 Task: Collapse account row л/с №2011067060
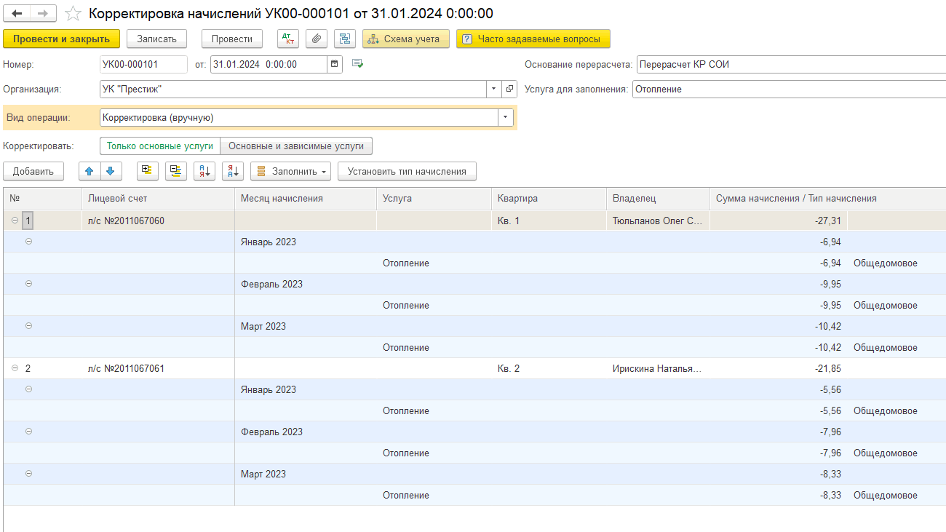tap(15, 221)
